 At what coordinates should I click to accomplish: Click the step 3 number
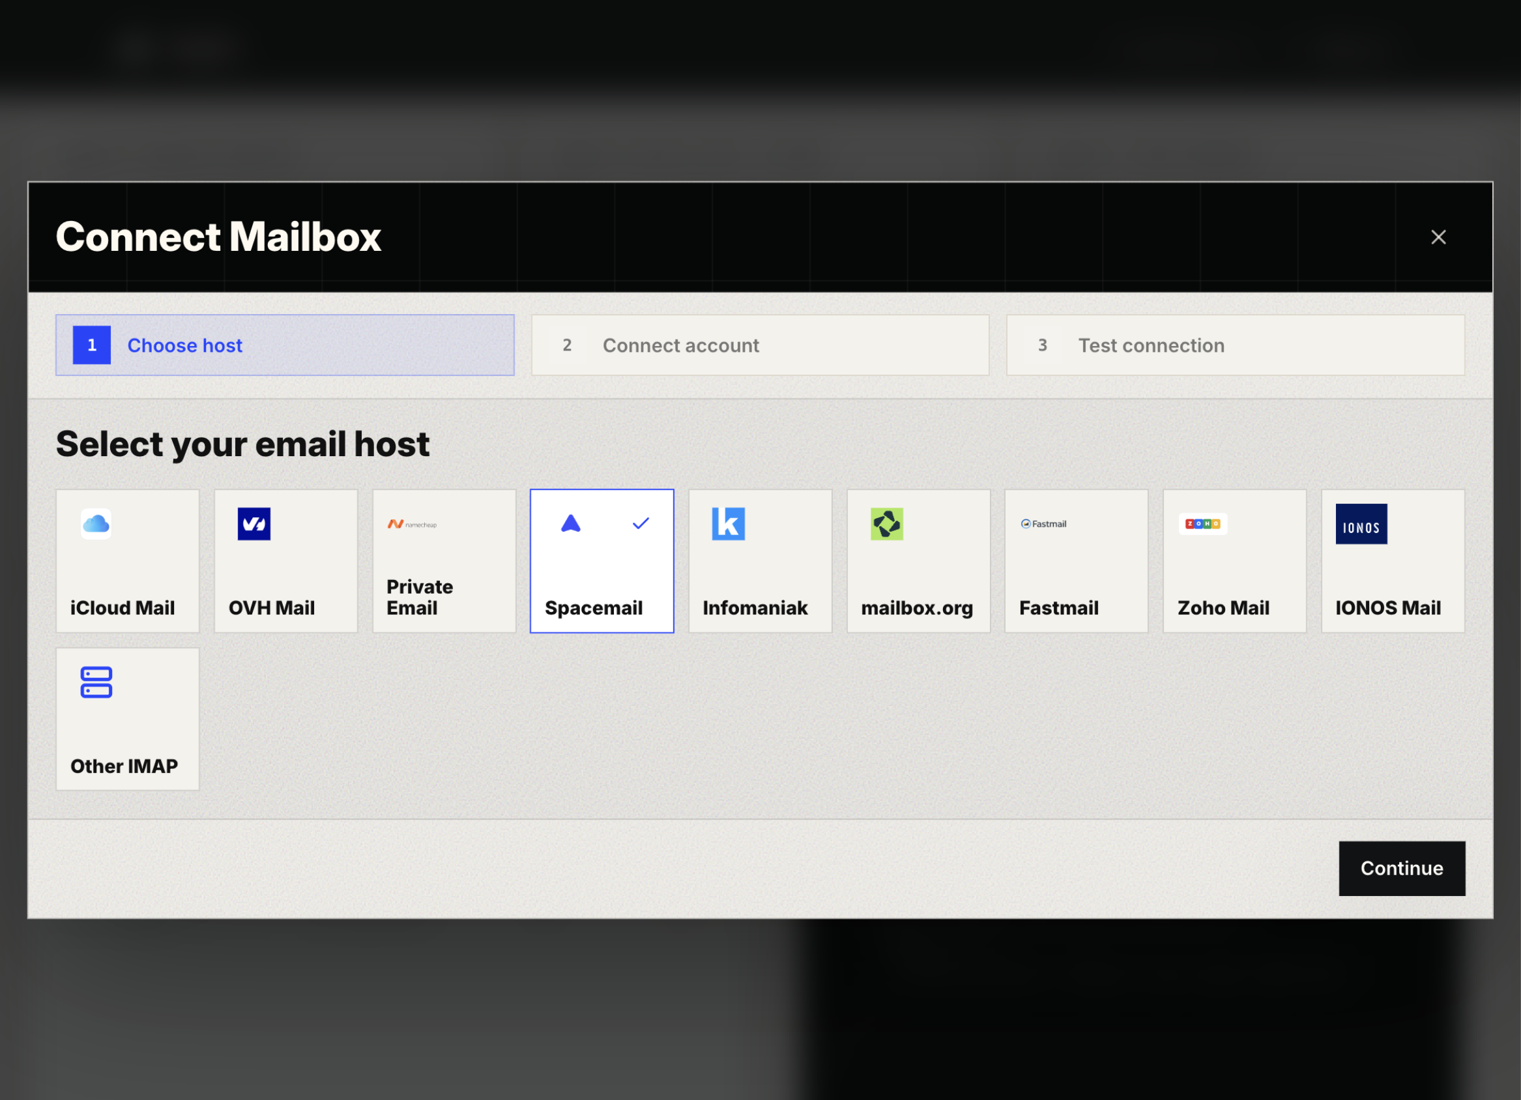[1042, 345]
